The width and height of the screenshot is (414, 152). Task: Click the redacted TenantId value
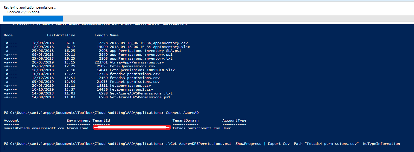131,128
